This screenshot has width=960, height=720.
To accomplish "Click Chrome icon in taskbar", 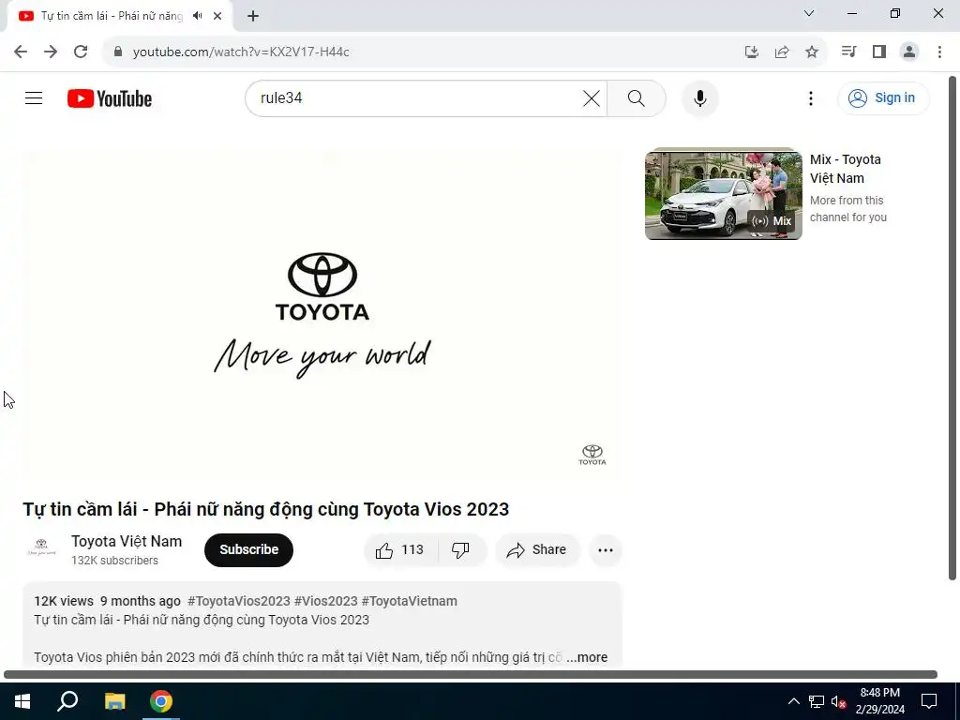I will [x=161, y=701].
